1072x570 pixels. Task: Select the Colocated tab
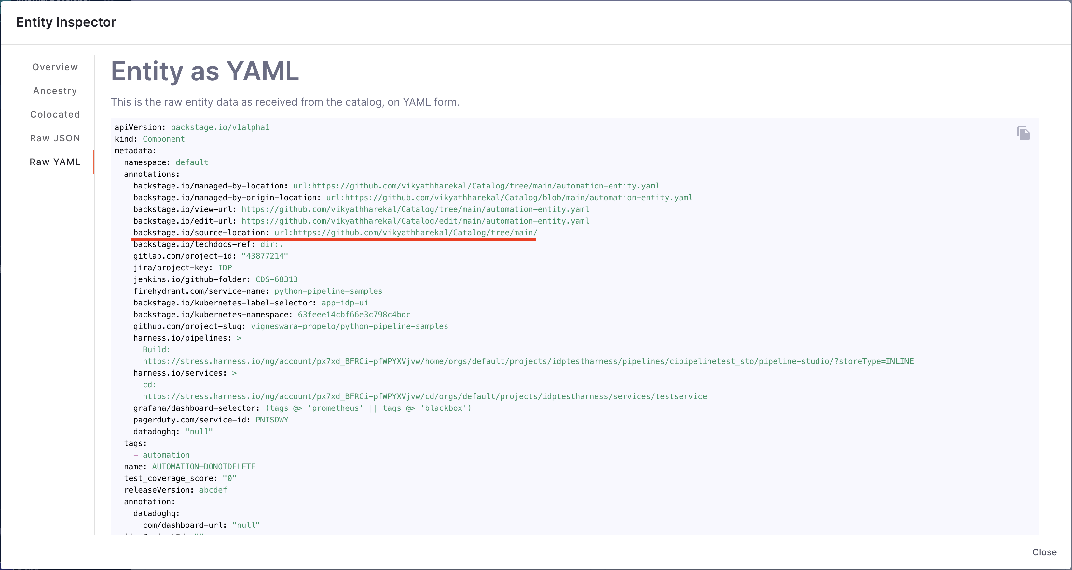(x=55, y=114)
